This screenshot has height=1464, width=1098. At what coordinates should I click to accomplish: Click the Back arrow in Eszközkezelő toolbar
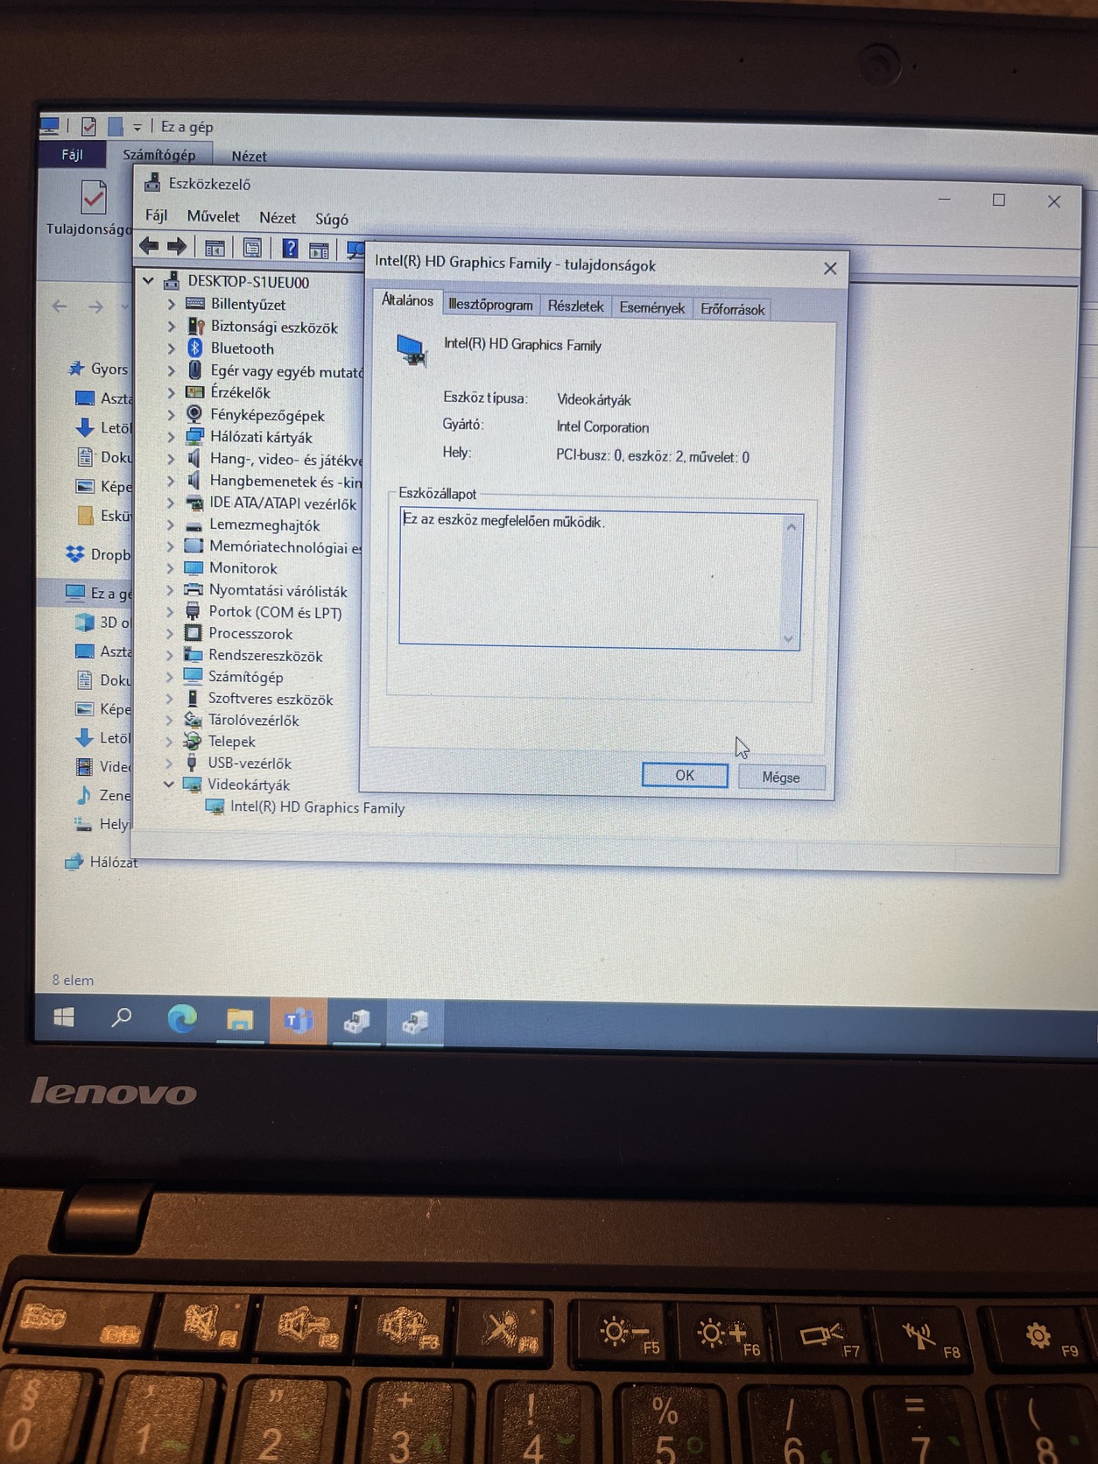pos(149,246)
